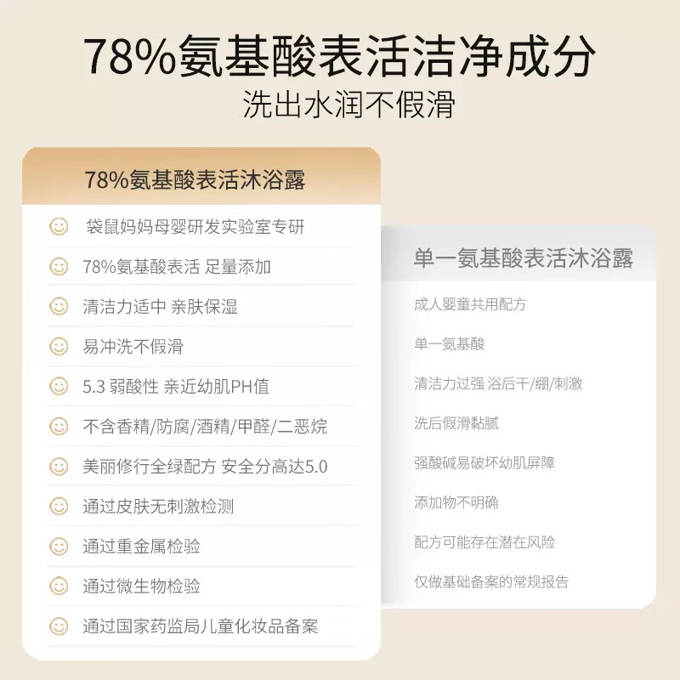The width and height of the screenshot is (680, 680).
Task: Click smiley icon next to 5.3 弱酸性
Action: 59,386
